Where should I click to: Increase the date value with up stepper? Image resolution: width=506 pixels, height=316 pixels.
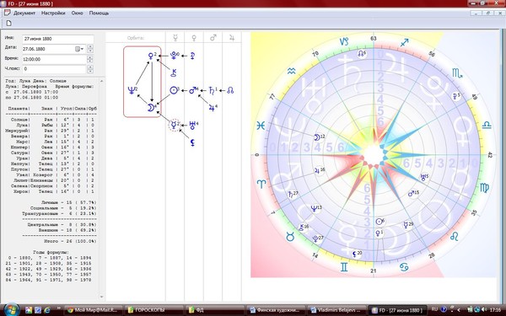pyautogui.click(x=90, y=47)
